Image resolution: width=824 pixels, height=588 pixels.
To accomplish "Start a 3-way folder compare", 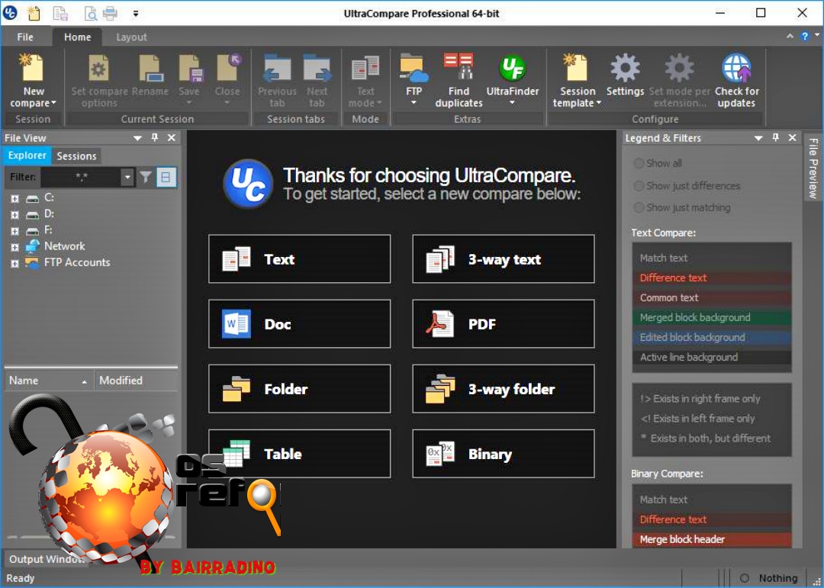I will [x=504, y=389].
